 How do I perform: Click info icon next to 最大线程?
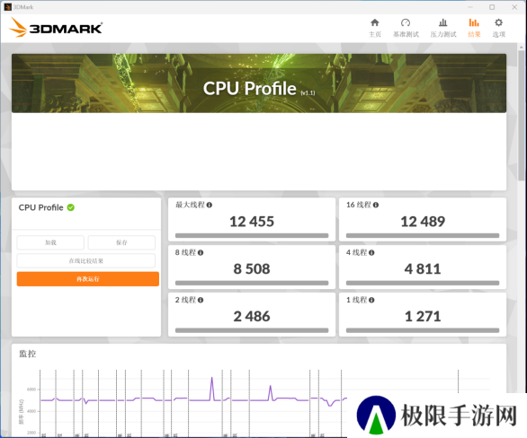point(209,205)
